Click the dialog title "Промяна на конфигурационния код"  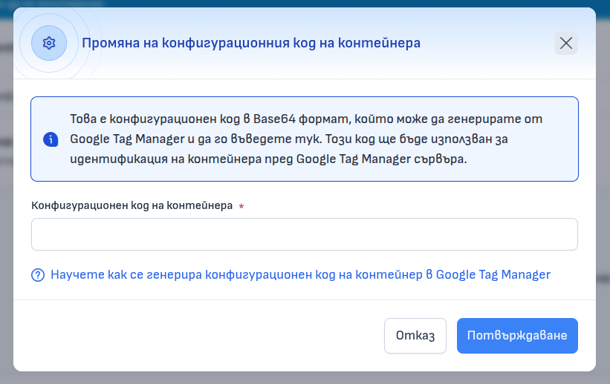pyautogui.click(x=250, y=43)
